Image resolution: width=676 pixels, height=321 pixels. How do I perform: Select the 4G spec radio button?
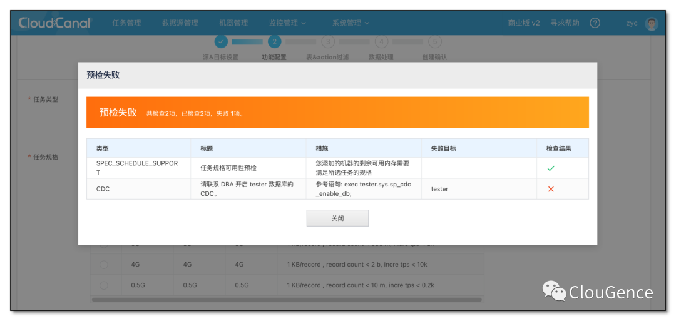pos(104,265)
